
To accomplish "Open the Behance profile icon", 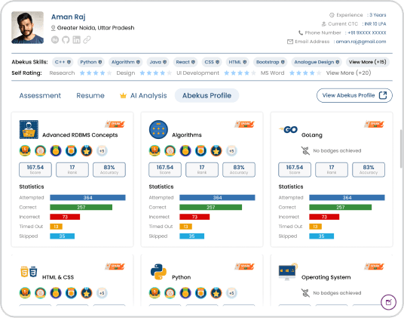I will pos(55,40).
